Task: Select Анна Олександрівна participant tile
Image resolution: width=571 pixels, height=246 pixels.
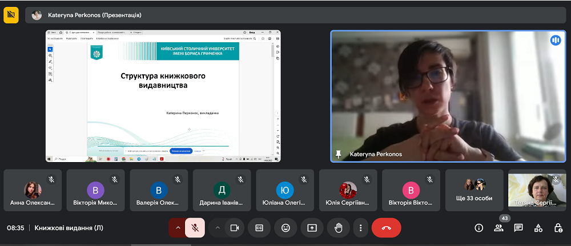Action: tap(33, 190)
